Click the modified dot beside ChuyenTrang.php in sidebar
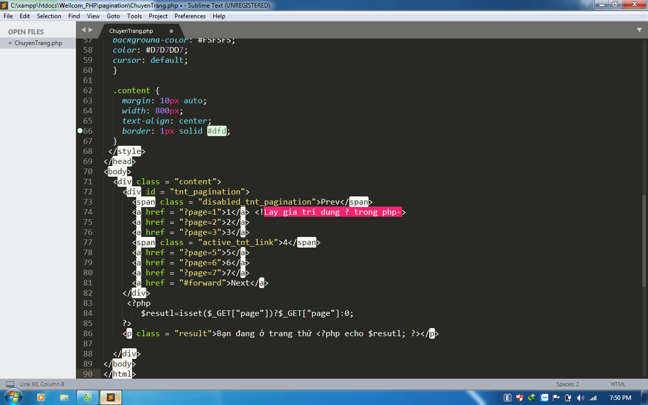Viewport: 648px width, 405px height. 10,43
